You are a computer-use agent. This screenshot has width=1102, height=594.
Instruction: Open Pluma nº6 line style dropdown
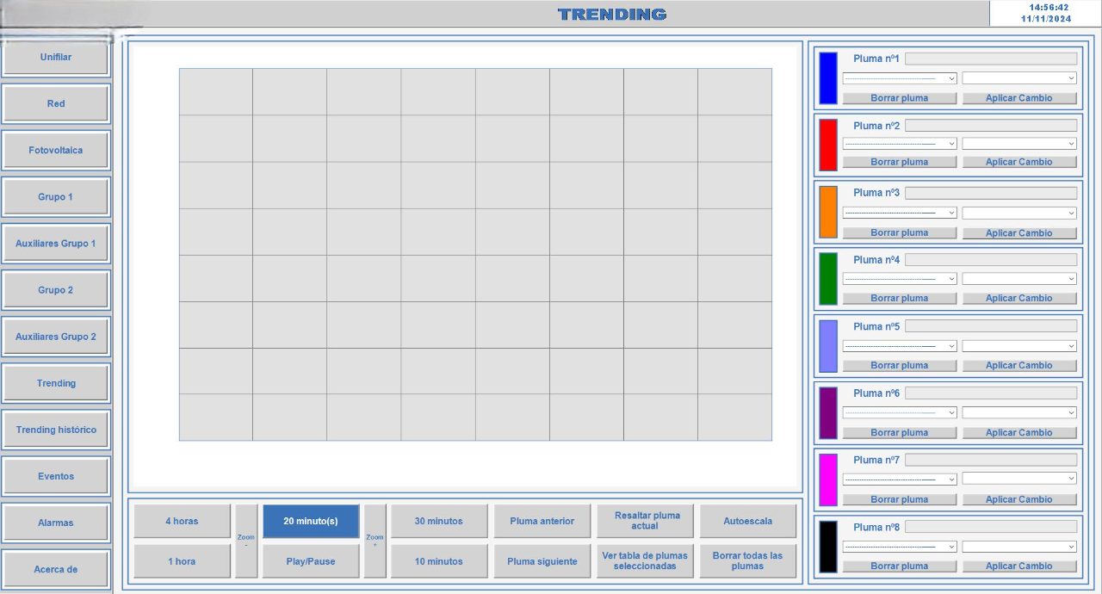[x=899, y=412]
